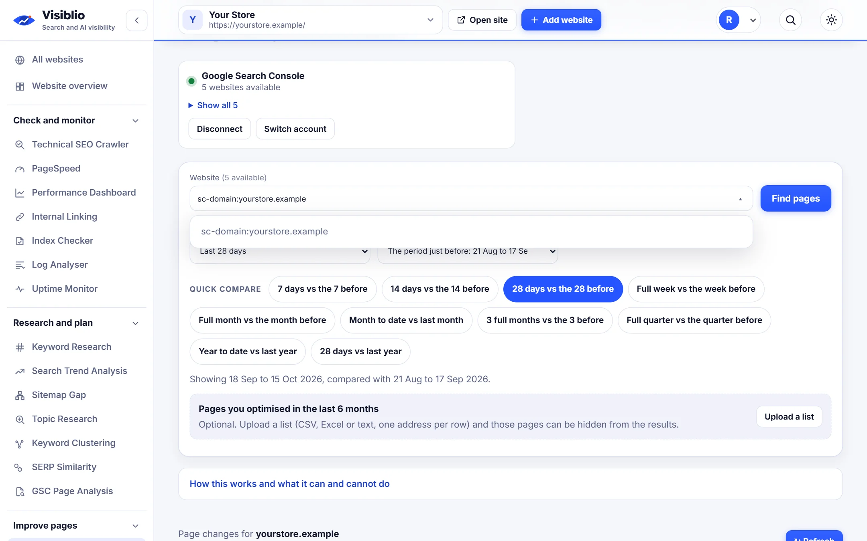The width and height of the screenshot is (867, 541).
Task: Collapse the Research and plan section
Action: [x=135, y=323]
